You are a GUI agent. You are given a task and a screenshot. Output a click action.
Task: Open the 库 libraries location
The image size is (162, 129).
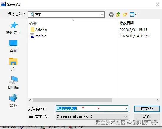tap(13, 64)
